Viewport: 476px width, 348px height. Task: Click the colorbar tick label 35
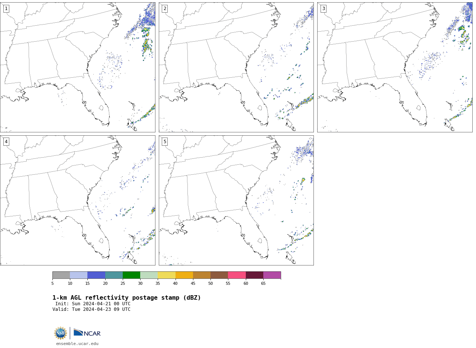point(158,284)
